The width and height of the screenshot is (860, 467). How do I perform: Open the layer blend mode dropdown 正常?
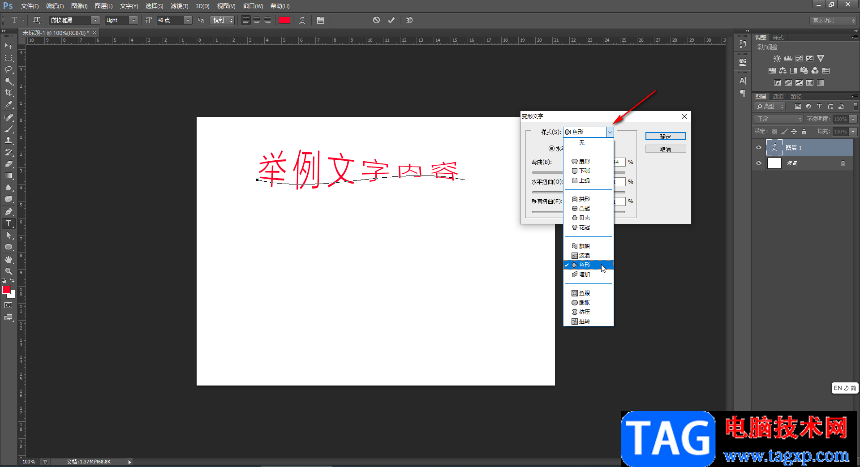779,119
